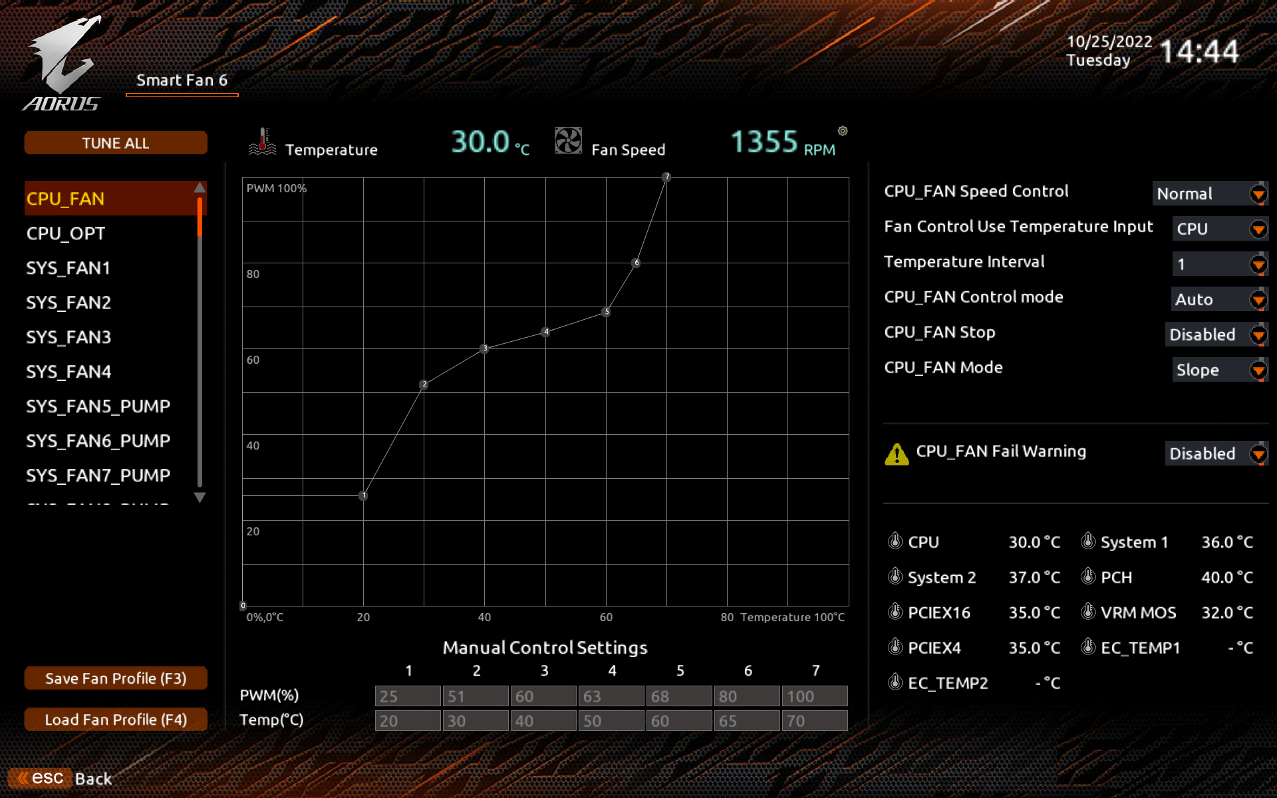Viewport: 1277px width, 798px height.
Task: Click Save Fan Profile (F3) button
Action: click(x=116, y=678)
